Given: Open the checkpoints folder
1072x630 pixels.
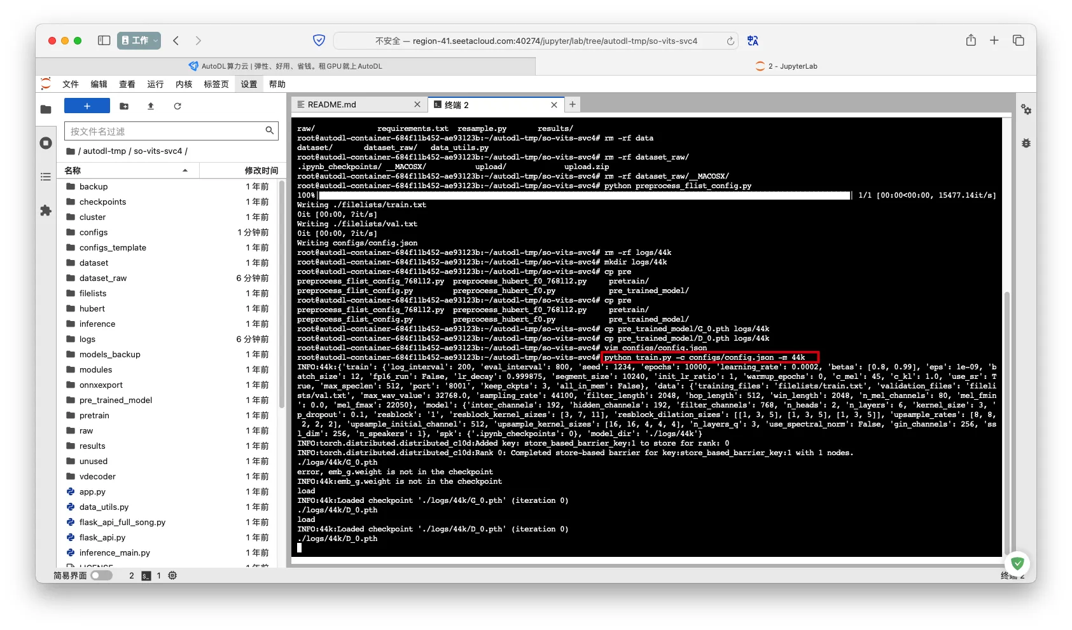Looking at the screenshot, I should point(102,202).
